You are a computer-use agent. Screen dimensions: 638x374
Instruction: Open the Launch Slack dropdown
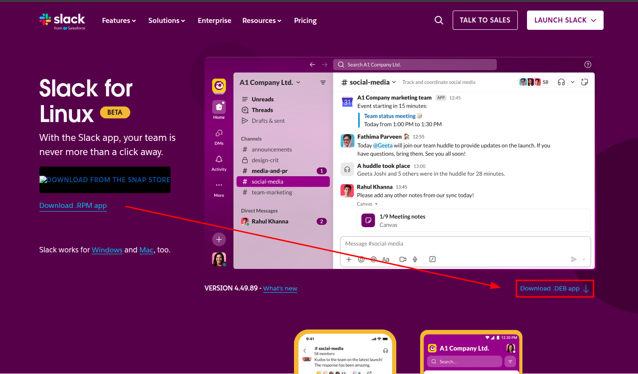[565, 20]
